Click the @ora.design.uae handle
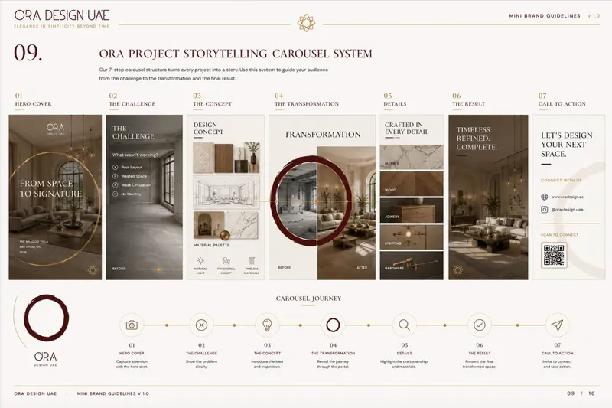 click(x=567, y=210)
